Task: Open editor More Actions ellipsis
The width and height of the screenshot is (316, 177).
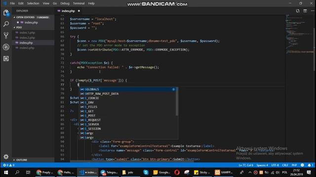Action: coord(313,11)
